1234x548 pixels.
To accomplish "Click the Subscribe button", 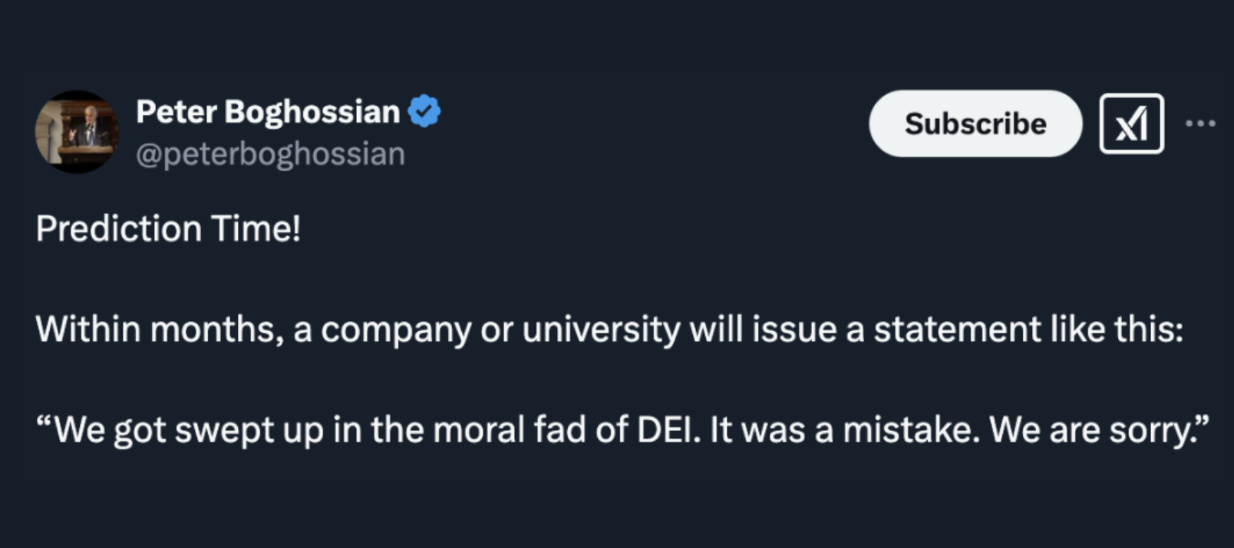I will tap(975, 123).
